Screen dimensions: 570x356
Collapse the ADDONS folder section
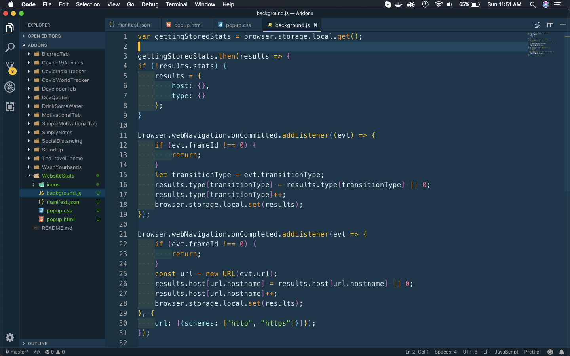[62, 45]
